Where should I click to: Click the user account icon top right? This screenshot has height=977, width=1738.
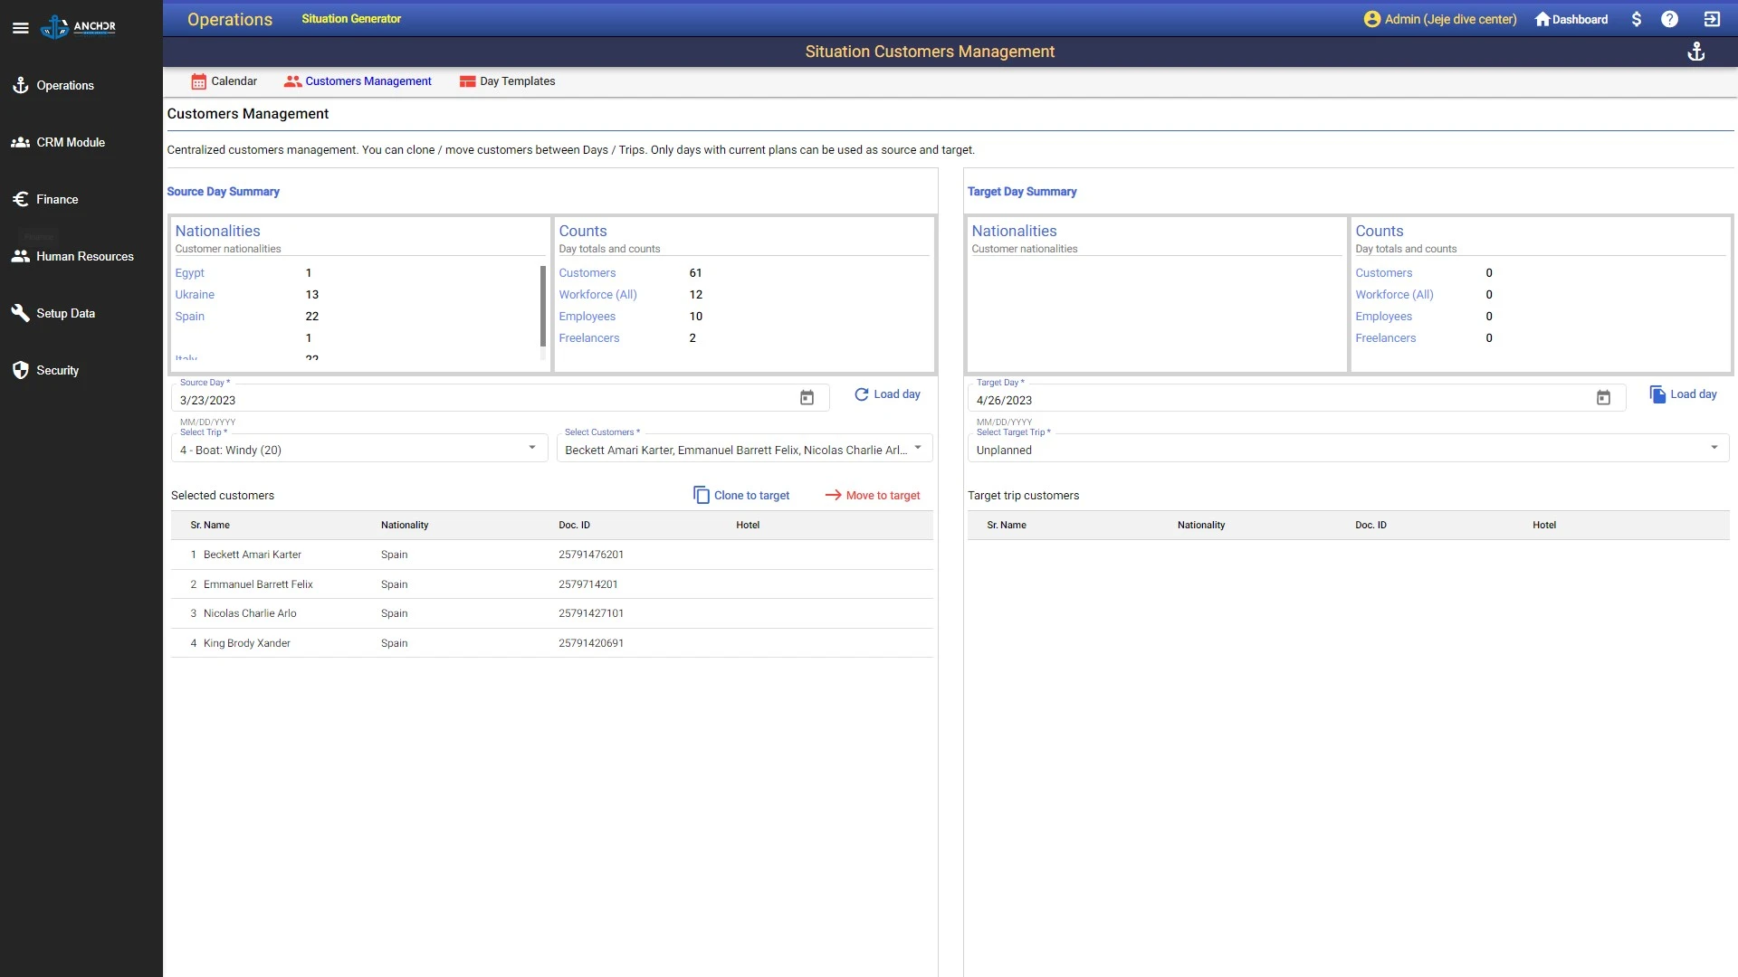click(1372, 18)
